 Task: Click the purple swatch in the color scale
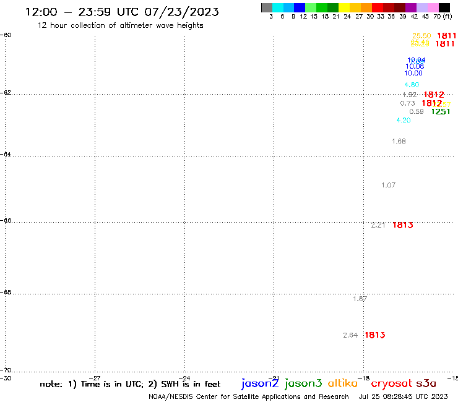pos(411,7)
